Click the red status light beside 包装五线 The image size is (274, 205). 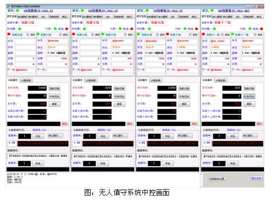coord(9,34)
